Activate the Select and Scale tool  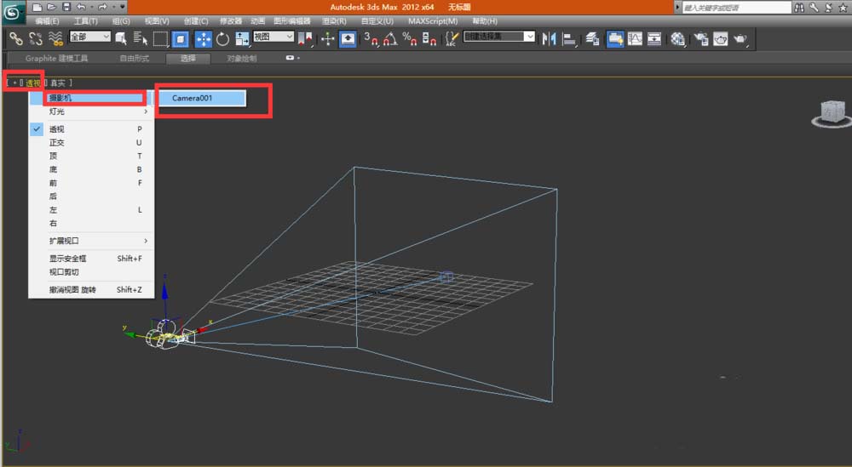(x=242, y=38)
